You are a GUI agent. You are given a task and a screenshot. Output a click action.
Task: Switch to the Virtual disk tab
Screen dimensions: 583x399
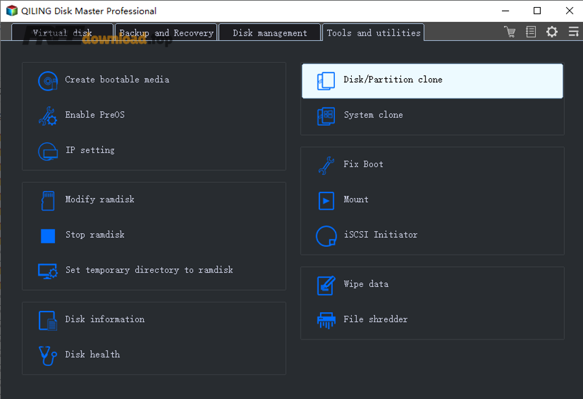pos(62,33)
